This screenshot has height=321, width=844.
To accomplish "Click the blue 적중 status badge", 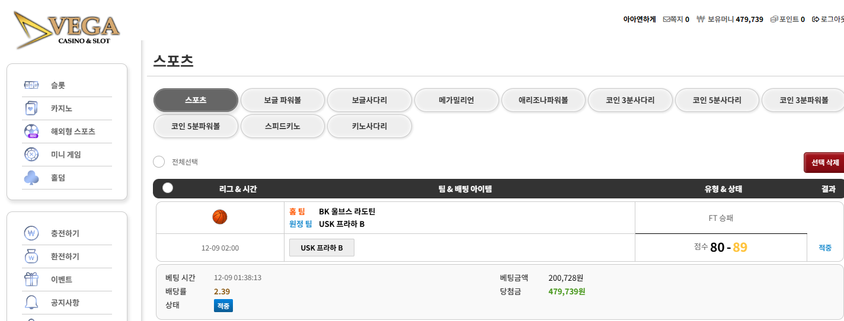I will click(x=223, y=306).
